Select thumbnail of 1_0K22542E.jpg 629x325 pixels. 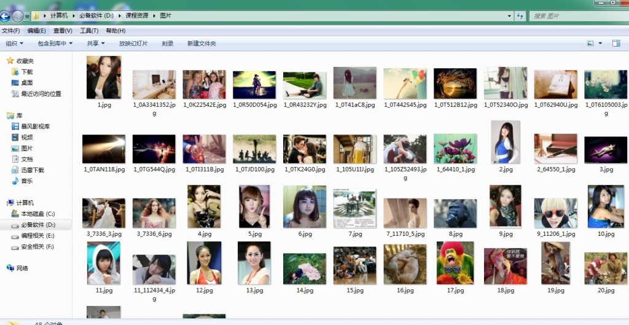point(204,85)
